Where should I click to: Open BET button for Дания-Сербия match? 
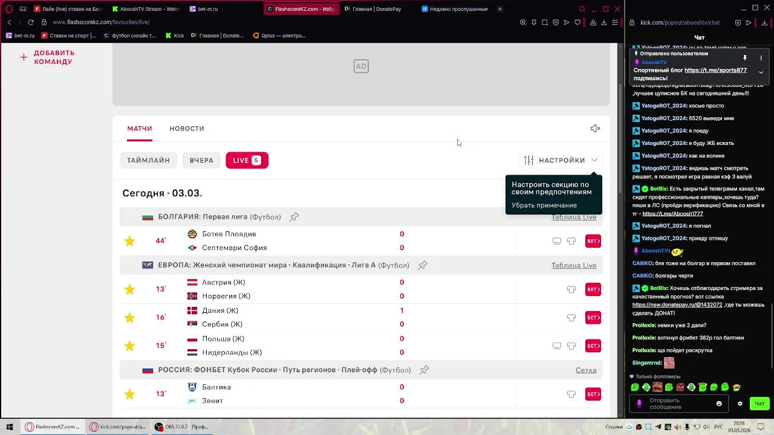(593, 317)
